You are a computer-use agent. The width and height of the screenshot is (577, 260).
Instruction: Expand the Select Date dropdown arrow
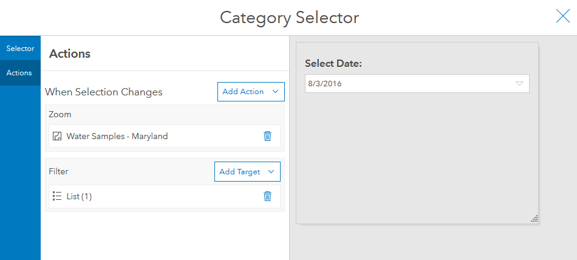coord(519,84)
